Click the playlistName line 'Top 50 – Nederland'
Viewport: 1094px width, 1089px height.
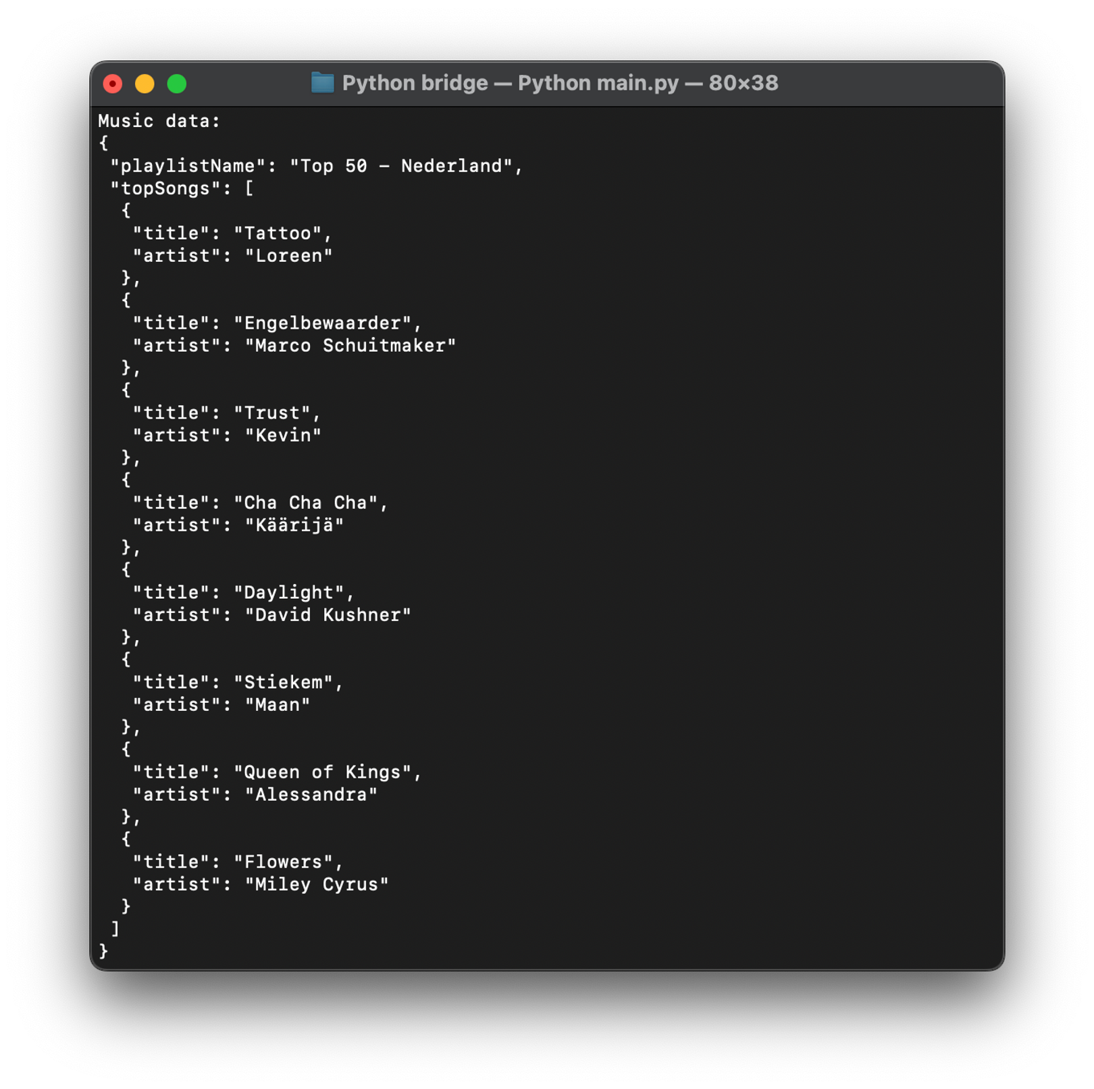tap(317, 166)
